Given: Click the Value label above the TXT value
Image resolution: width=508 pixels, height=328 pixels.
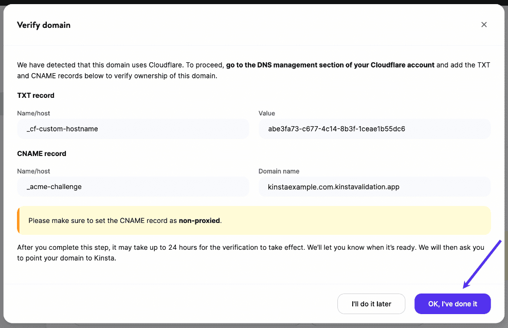Looking at the screenshot, I should (266, 113).
